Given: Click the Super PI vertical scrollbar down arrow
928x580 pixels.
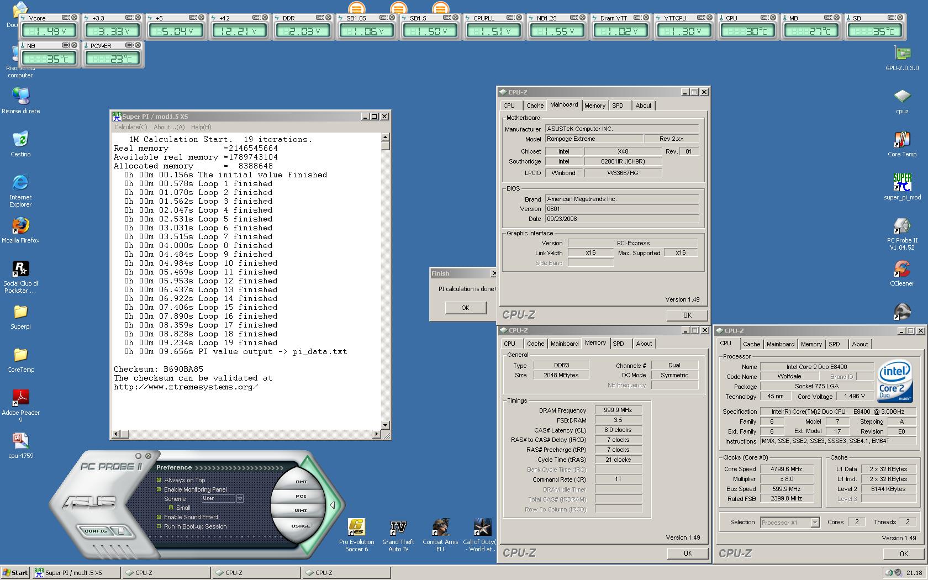Looking at the screenshot, I should [x=386, y=425].
